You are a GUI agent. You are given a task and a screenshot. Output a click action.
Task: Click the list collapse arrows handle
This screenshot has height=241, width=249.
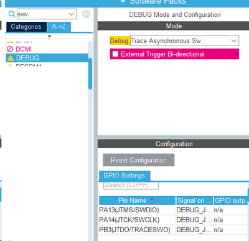(49, 37)
